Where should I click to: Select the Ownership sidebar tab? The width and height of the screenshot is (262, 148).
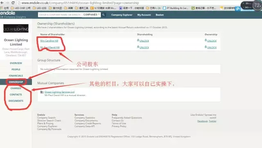16,82
